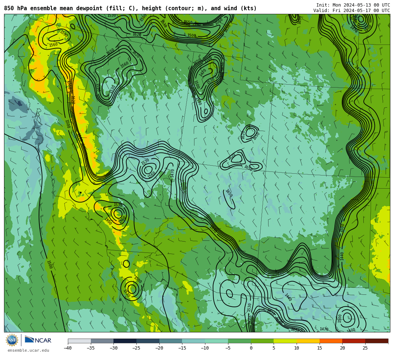Select the Init: Mon 2024-05-13 00 UTC text
This screenshot has height=355, width=394.
coord(353,5)
